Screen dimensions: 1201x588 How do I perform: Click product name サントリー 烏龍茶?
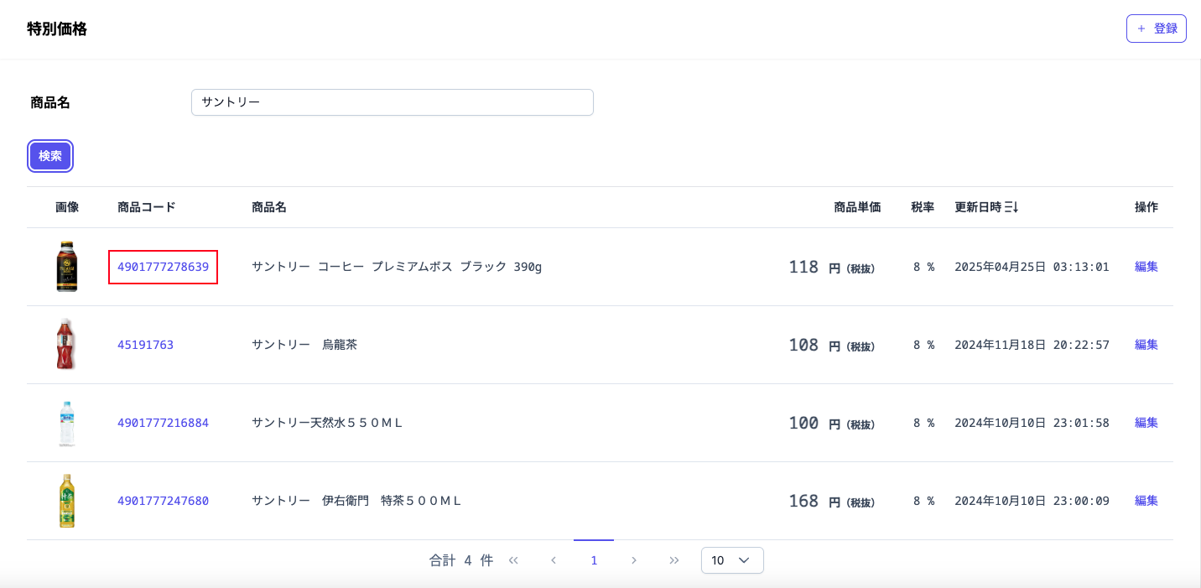point(304,345)
